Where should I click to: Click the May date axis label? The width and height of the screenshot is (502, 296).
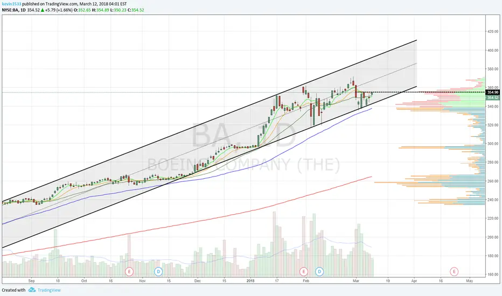point(469,281)
